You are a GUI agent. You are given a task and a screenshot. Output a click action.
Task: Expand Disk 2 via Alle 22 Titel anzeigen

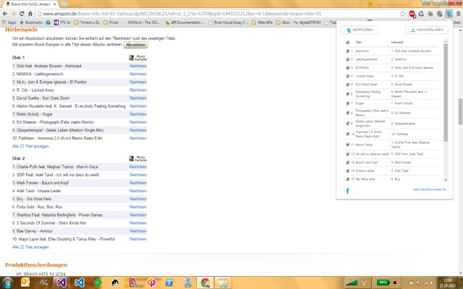(x=30, y=247)
